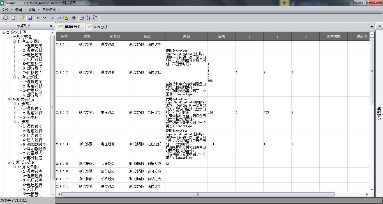Open the tab list dropdown arrow

[372, 27]
